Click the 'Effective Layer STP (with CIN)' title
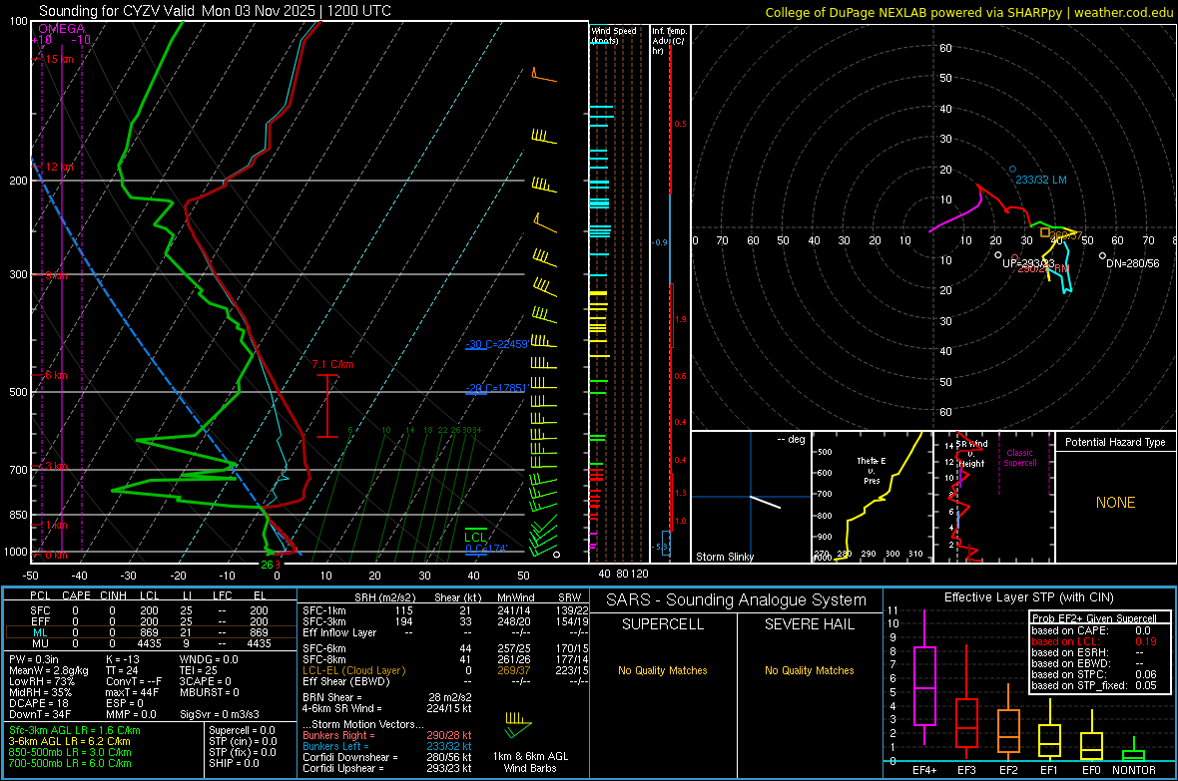This screenshot has height=781, width=1178. pos(1028,597)
